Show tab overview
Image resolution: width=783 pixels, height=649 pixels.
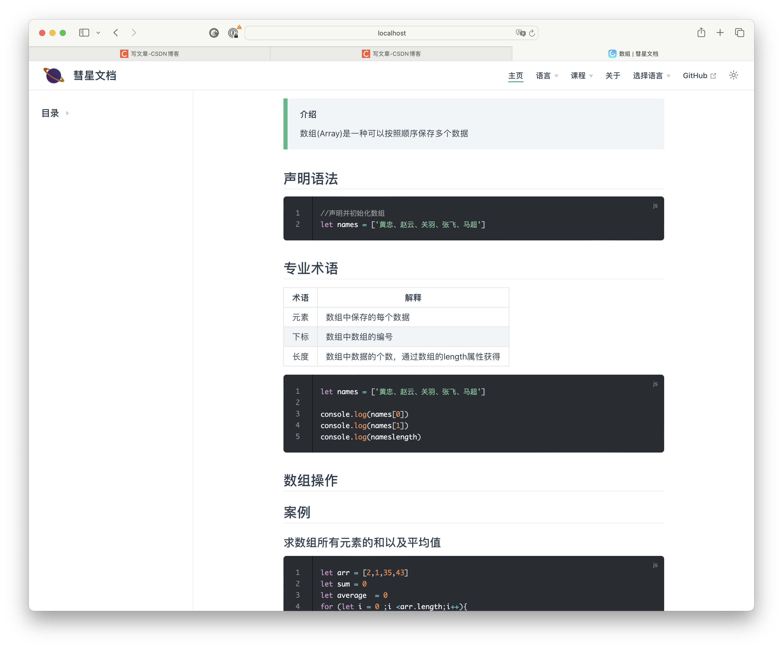tap(739, 33)
